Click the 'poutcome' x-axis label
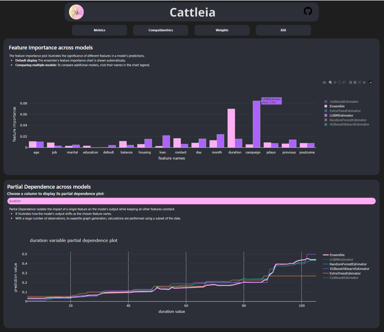384x332 pixels. pos(307,152)
